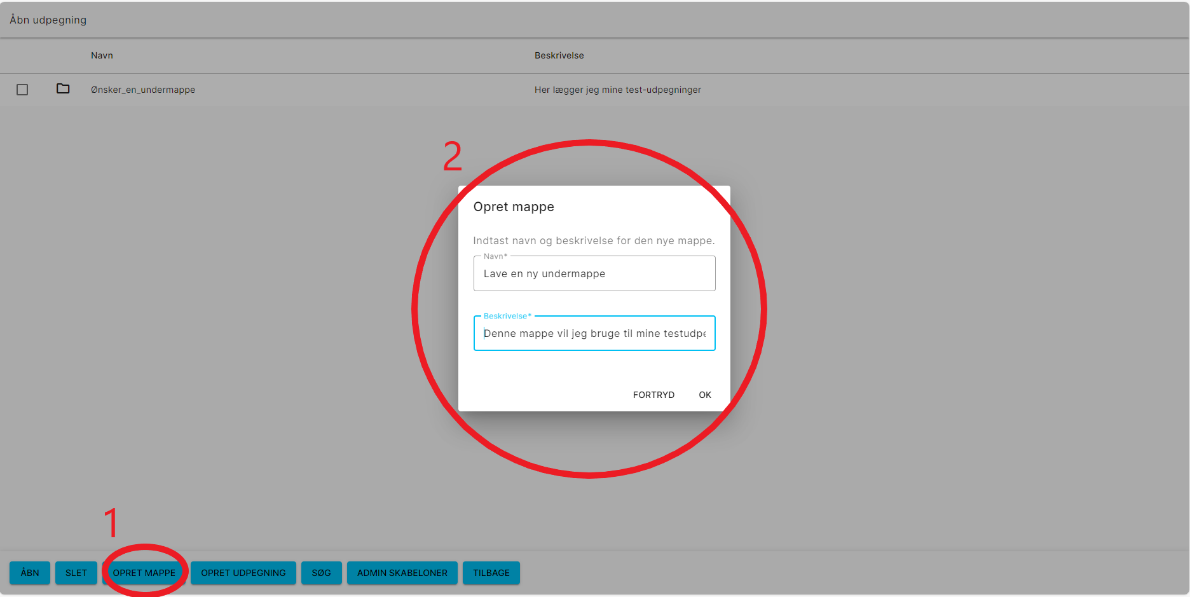Tick the checkbox for Ønsker_en_undermappe row
1190x597 pixels.
pos(22,90)
